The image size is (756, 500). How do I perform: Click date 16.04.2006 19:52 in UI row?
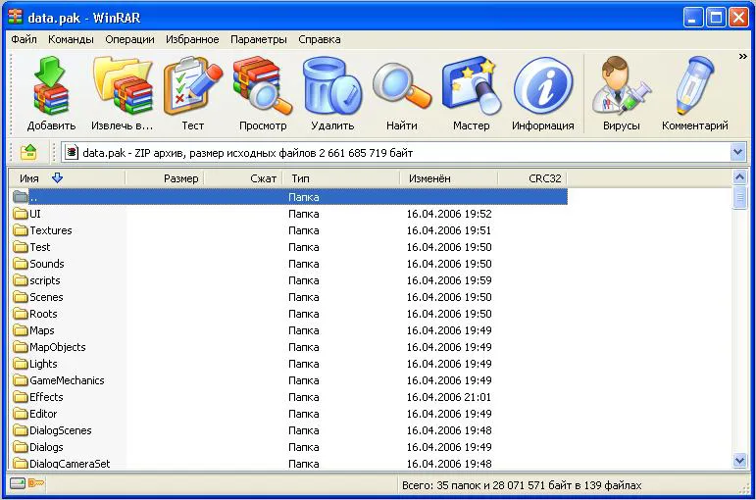448,214
